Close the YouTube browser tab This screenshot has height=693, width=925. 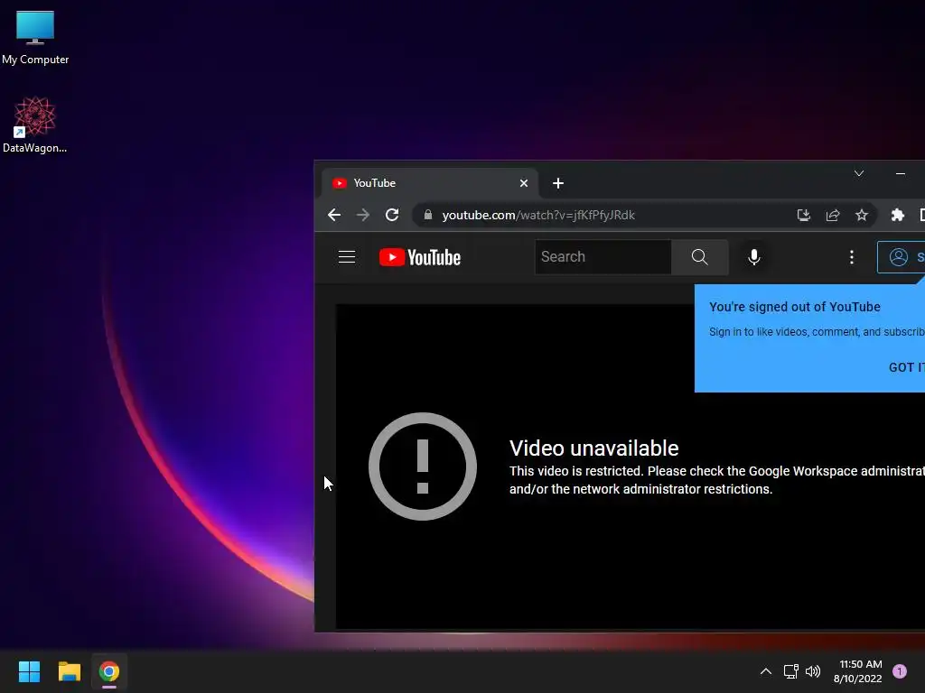pyautogui.click(x=523, y=183)
